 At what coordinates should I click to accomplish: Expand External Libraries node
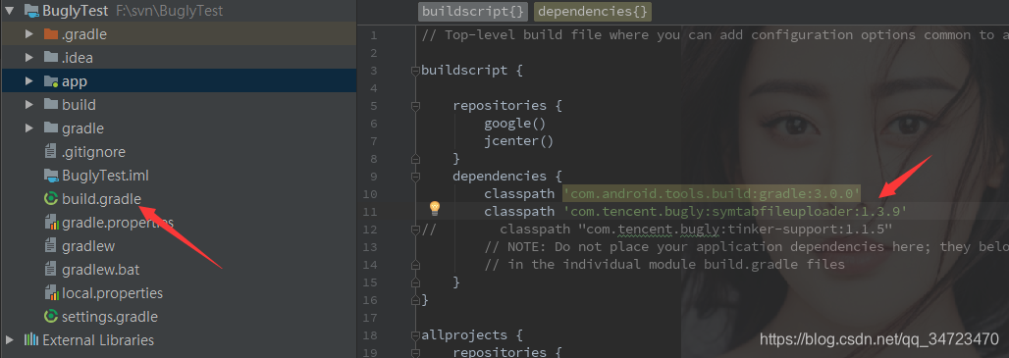10,340
